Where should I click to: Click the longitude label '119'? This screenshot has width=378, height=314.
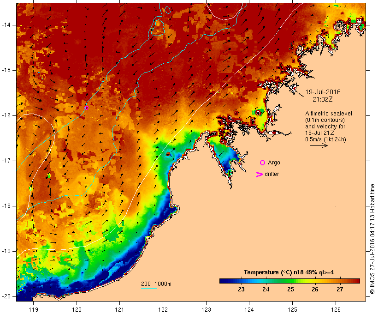pos(33,309)
